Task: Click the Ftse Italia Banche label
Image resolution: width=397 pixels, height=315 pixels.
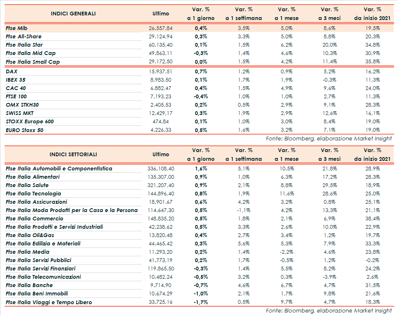Action: pyautogui.click(x=29, y=285)
